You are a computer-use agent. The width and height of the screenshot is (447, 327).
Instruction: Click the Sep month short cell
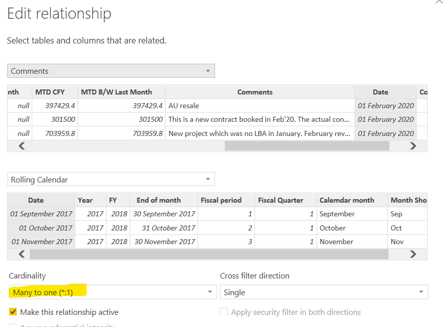point(408,214)
